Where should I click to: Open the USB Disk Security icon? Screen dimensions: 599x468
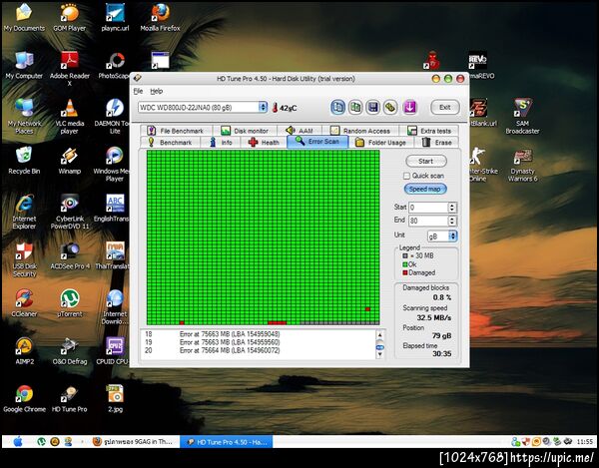pyautogui.click(x=24, y=258)
